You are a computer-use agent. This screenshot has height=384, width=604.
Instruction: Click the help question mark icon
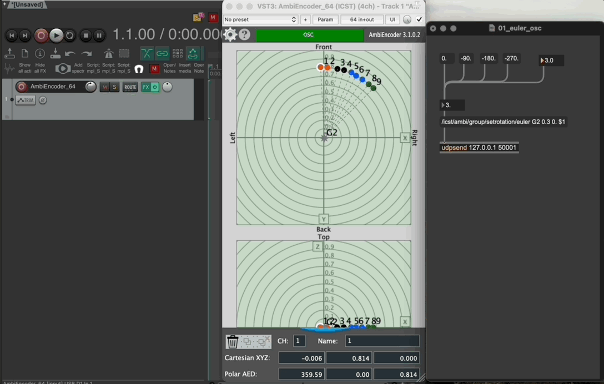[x=244, y=35]
